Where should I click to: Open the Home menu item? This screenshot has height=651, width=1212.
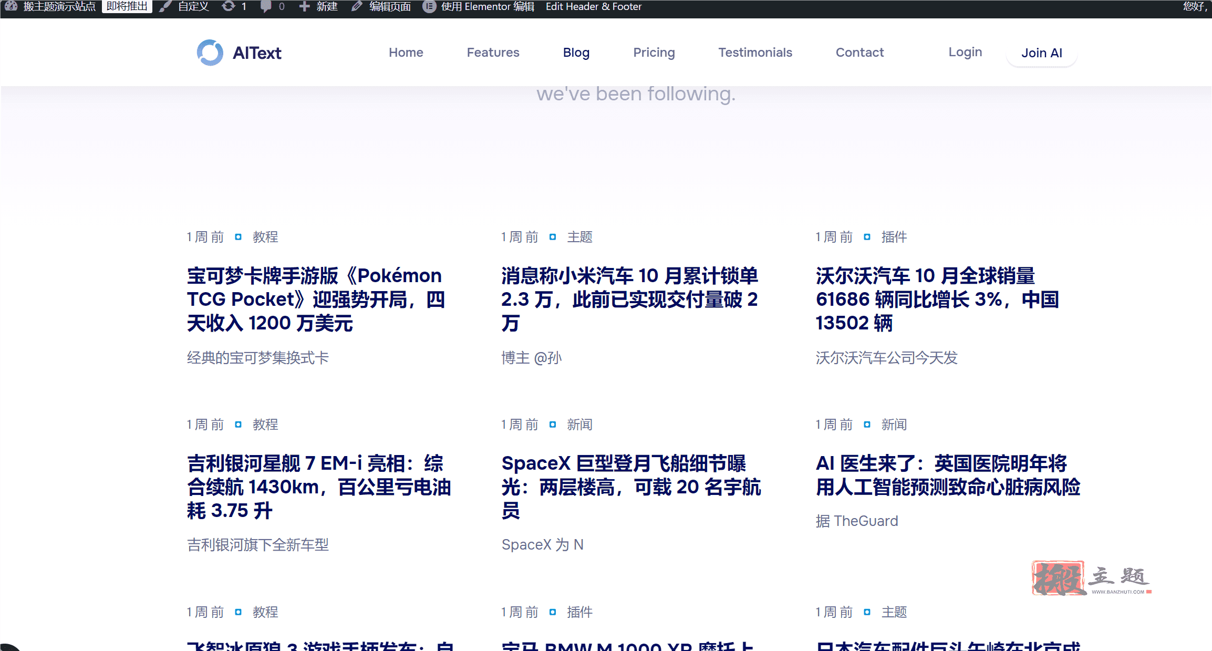[x=406, y=53]
